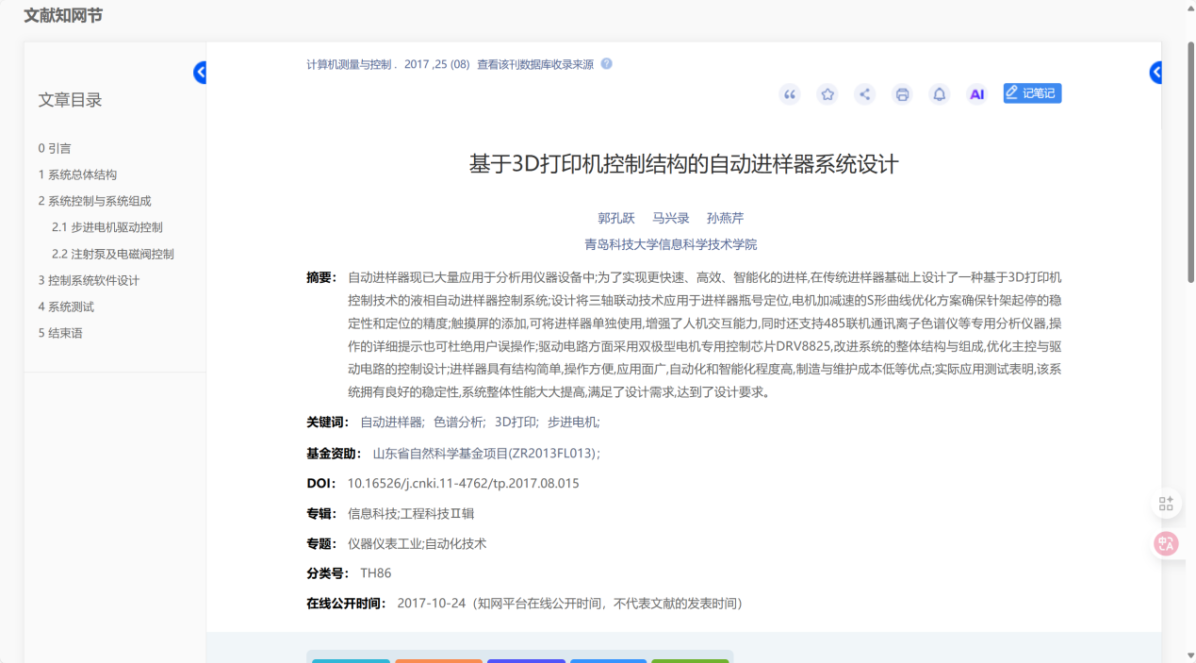
Task: Collapse the left article contents sidebar
Action: coord(200,73)
